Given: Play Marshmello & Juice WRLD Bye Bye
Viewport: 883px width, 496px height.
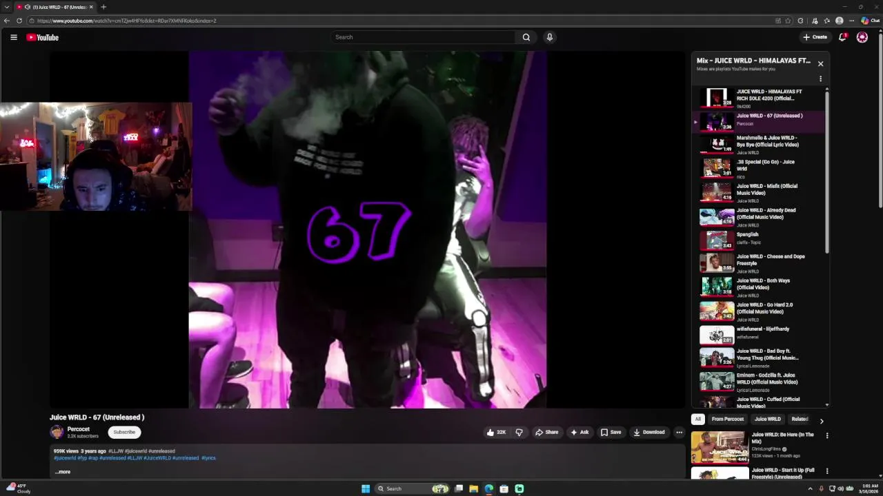Looking at the screenshot, I should tap(759, 145).
